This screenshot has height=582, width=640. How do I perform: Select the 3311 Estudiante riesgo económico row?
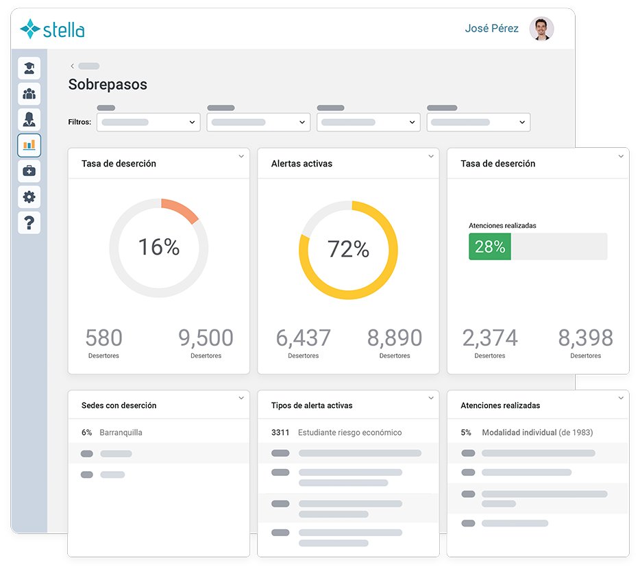pos(348,432)
